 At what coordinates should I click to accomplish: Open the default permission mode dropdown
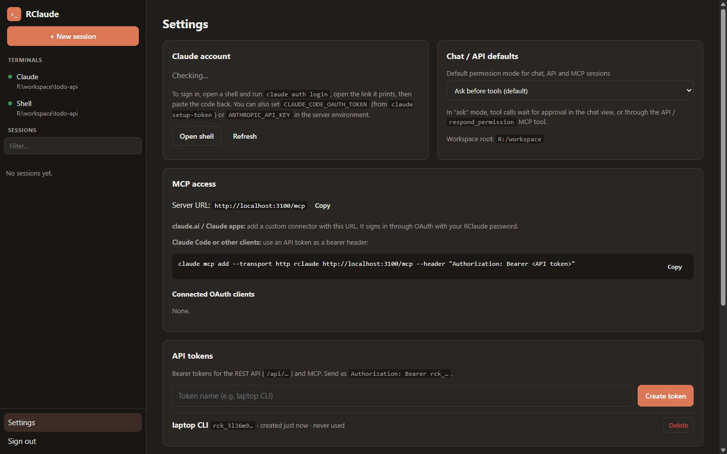(570, 91)
